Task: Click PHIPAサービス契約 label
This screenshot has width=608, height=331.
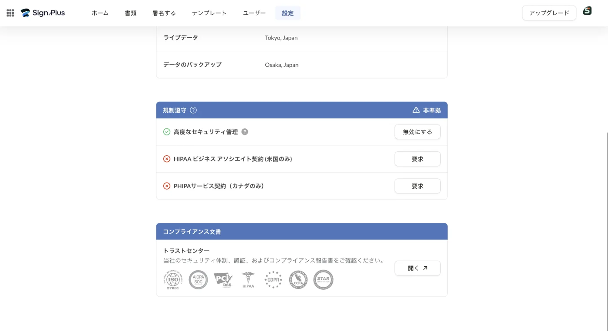Action: tap(219, 186)
